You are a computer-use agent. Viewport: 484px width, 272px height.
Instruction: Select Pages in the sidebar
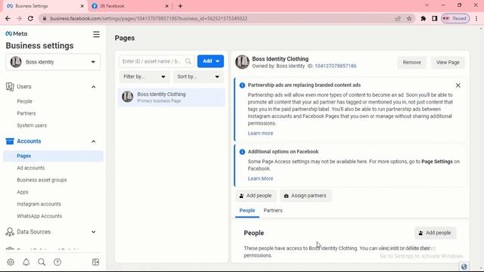coord(53,156)
